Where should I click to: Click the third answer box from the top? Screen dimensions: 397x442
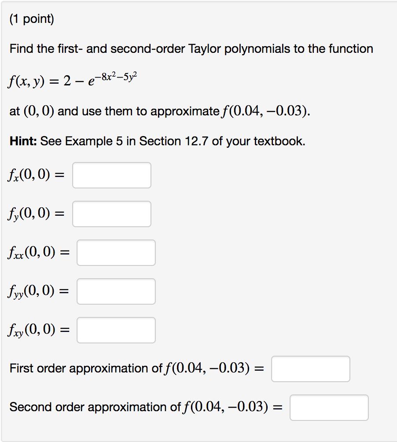pyautogui.click(x=116, y=252)
